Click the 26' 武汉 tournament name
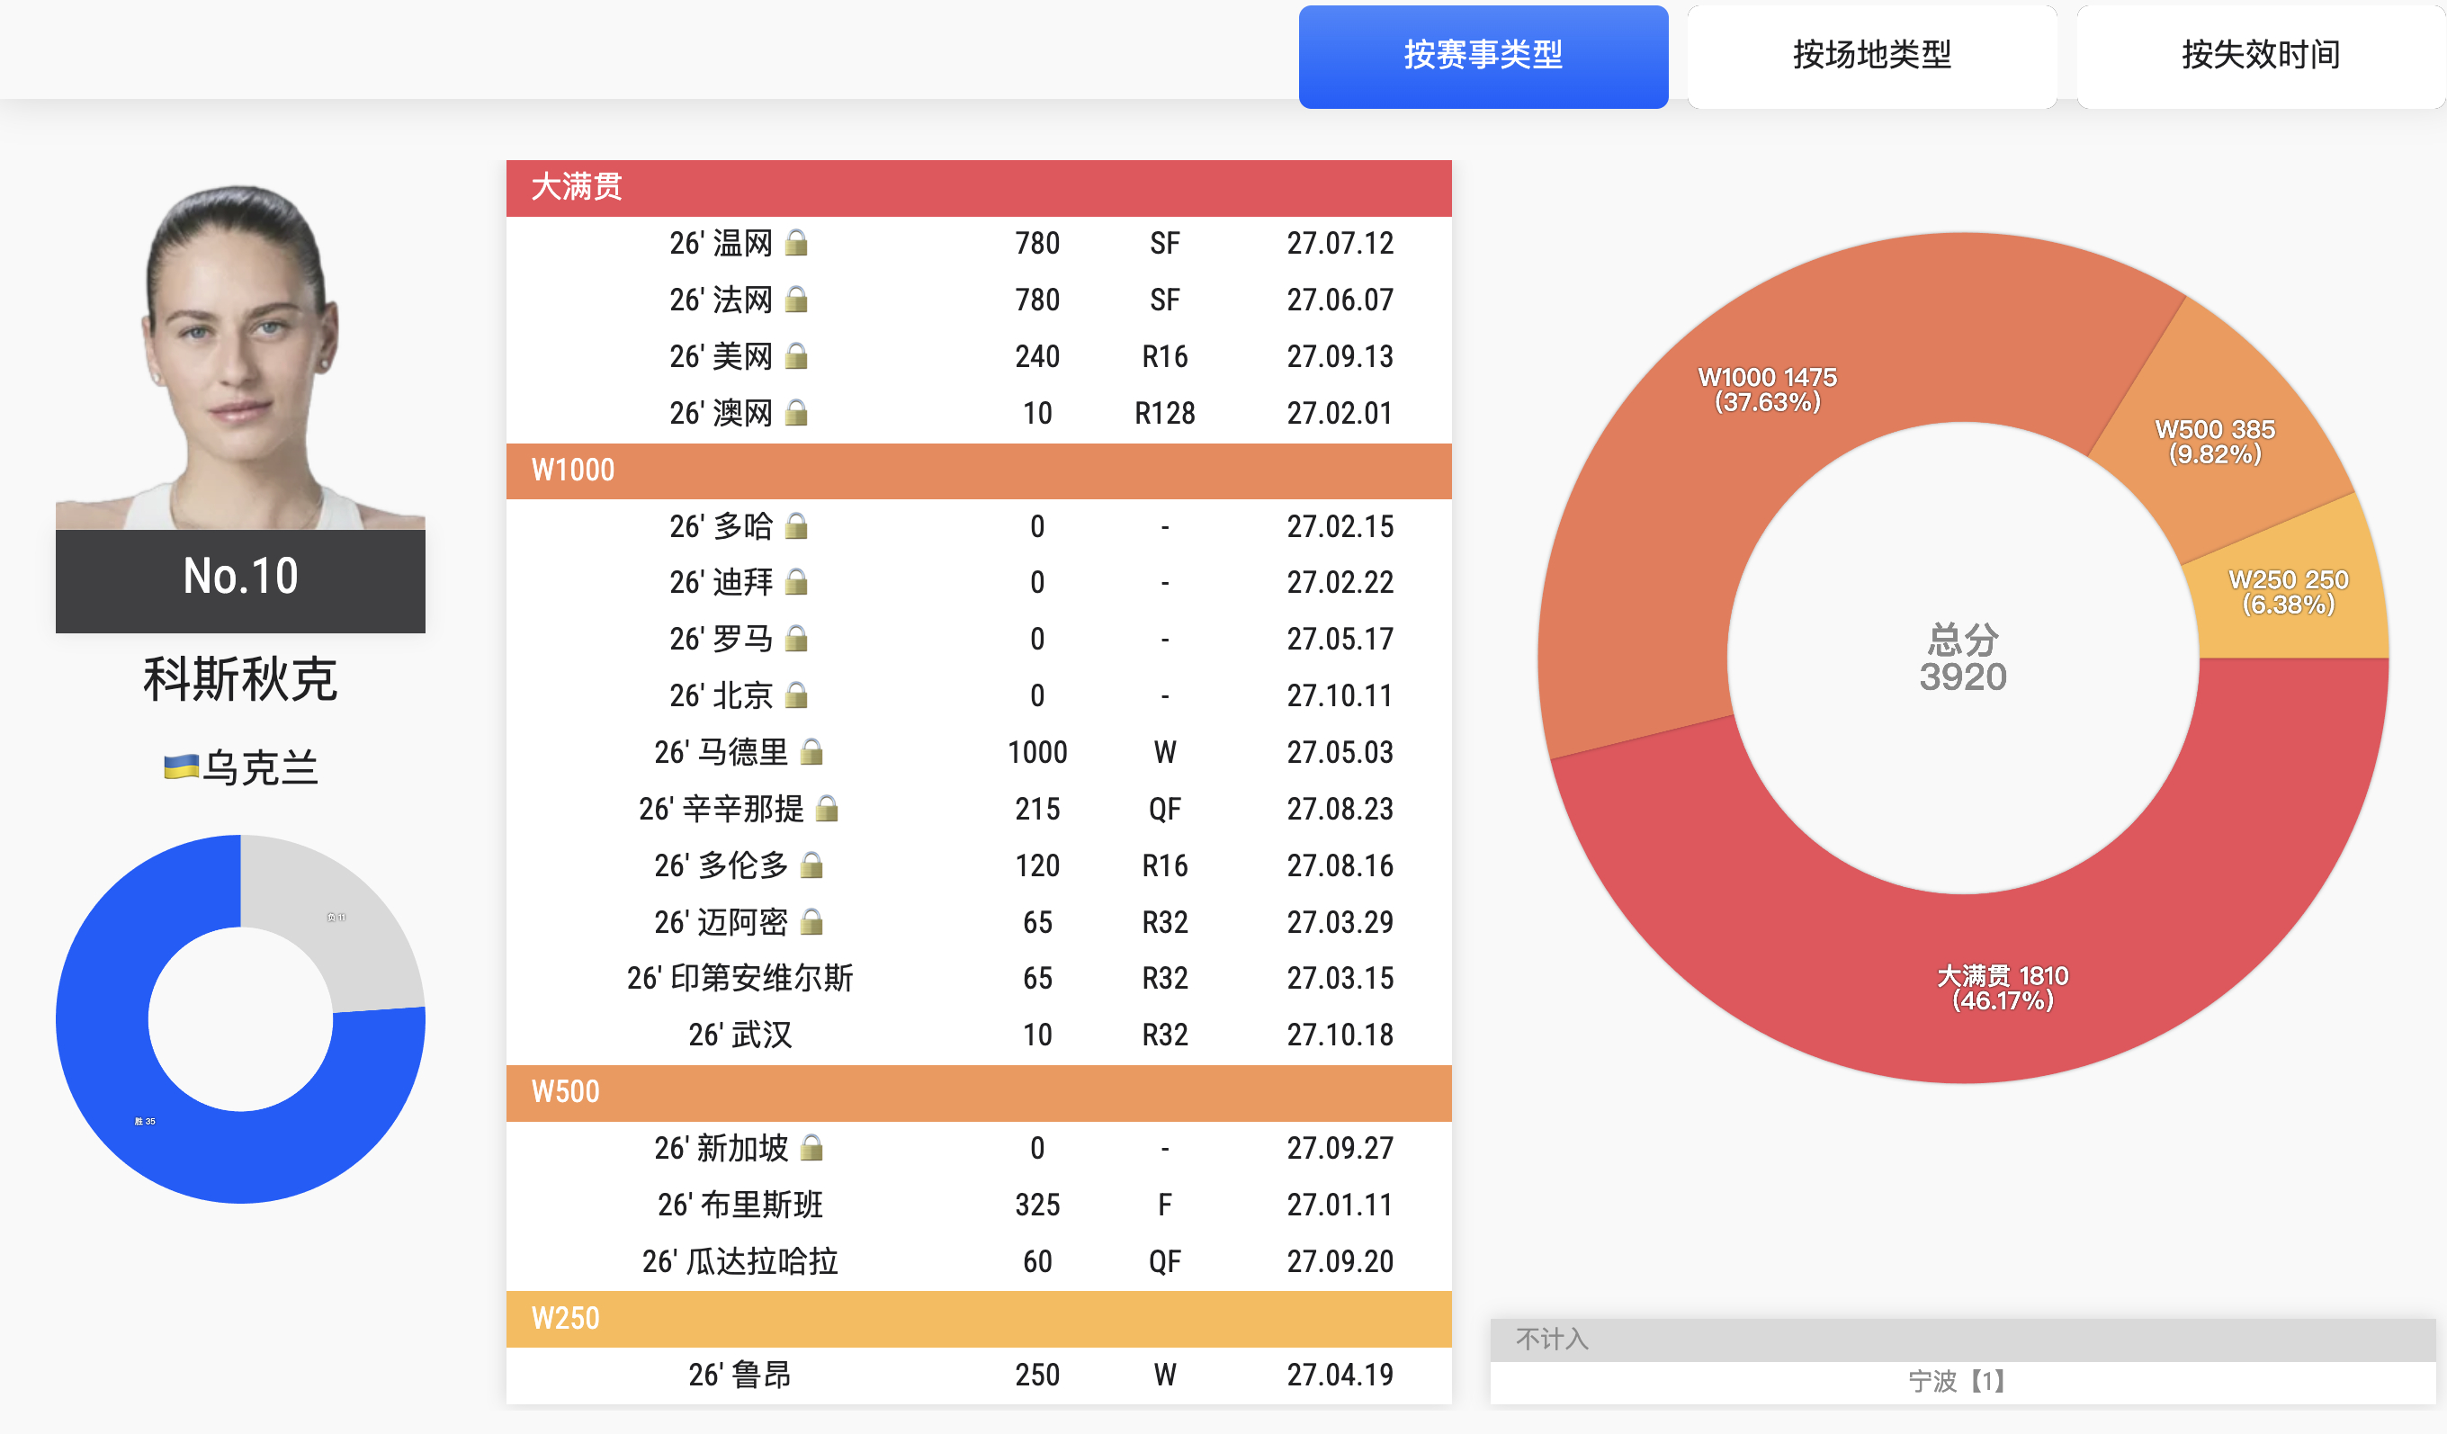The image size is (2447, 1434). [x=739, y=1034]
